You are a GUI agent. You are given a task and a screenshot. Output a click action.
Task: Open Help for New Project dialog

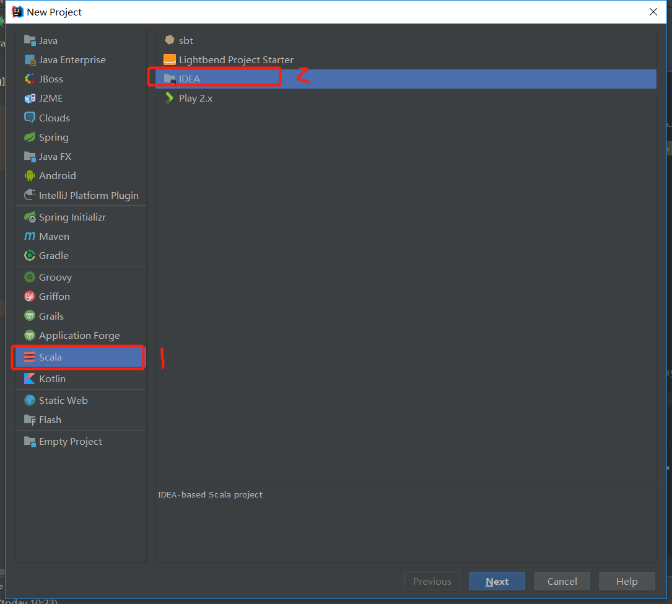(626, 581)
